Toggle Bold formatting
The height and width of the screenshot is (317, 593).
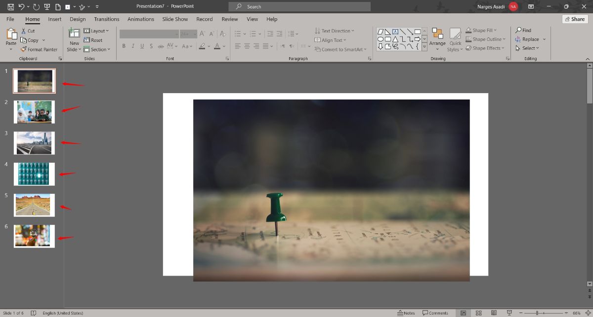(124, 46)
